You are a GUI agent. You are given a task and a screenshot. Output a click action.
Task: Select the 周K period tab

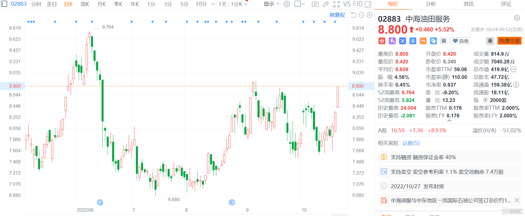[85, 4]
